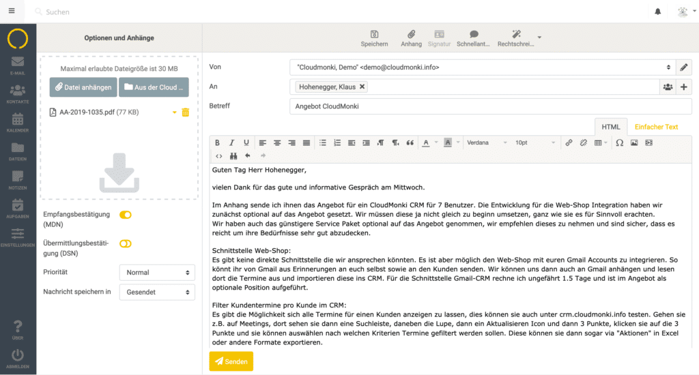Open Verdana font family dropdown
The width and height of the screenshot is (699, 375).
click(487, 143)
